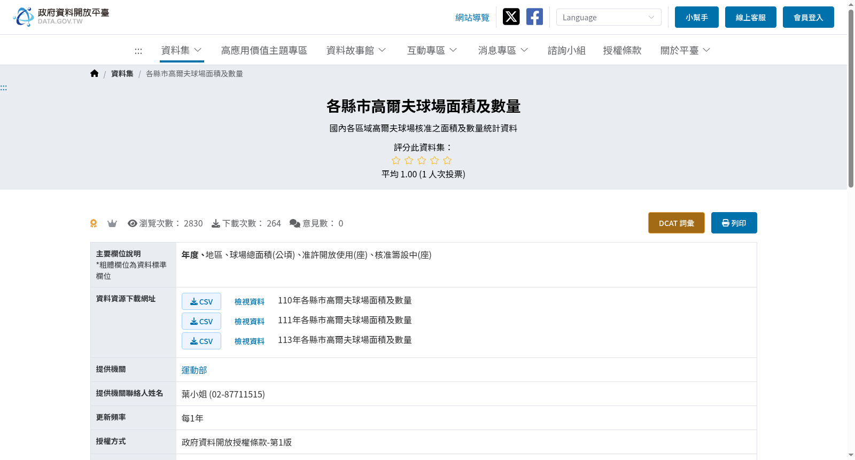Click 資料集 in the breadcrumb
The image size is (855, 460).
(x=122, y=74)
